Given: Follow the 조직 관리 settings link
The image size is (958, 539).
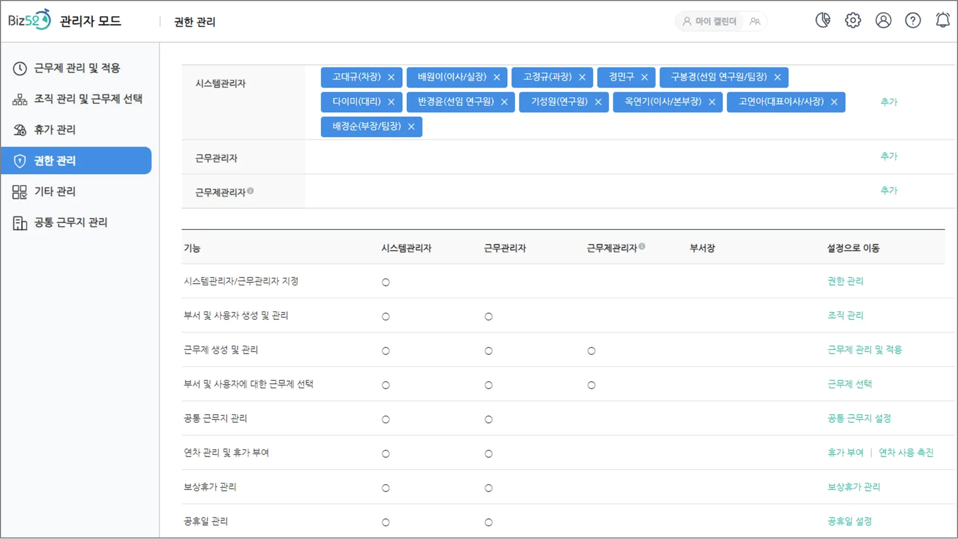Looking at the screenshot, I should coord(845,315).
